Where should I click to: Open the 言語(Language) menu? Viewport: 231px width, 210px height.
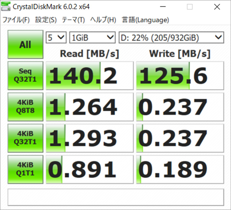pos(145,20)
